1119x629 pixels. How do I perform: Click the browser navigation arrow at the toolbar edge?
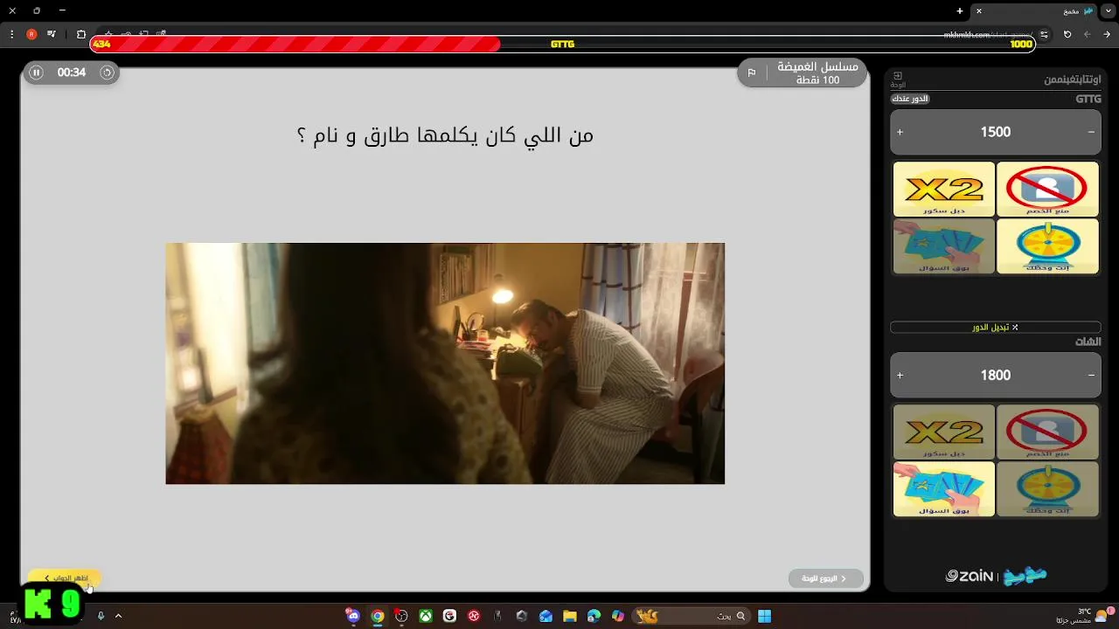click(1108, 34)
